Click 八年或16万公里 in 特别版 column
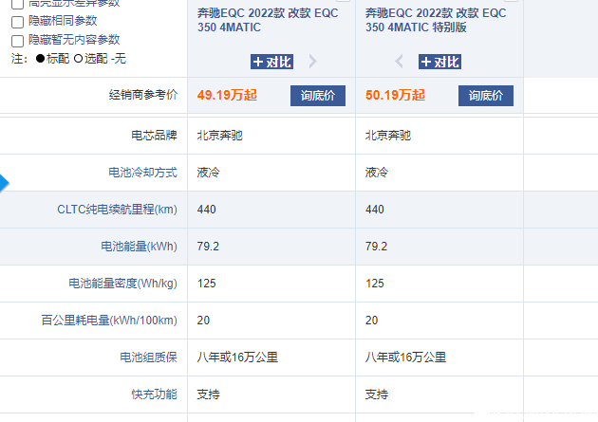Viewport: 598px width, 422px height. 405,358
